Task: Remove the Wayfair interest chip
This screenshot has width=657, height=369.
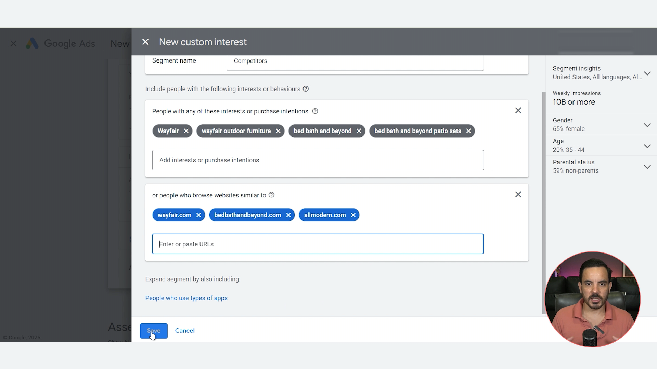Action: click(x=186, y=131)
